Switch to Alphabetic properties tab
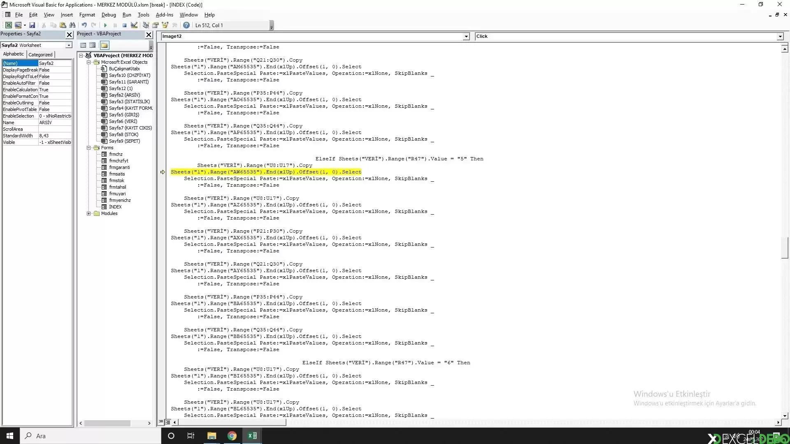This screenshot has width=790, height=444. pos(14,54)
